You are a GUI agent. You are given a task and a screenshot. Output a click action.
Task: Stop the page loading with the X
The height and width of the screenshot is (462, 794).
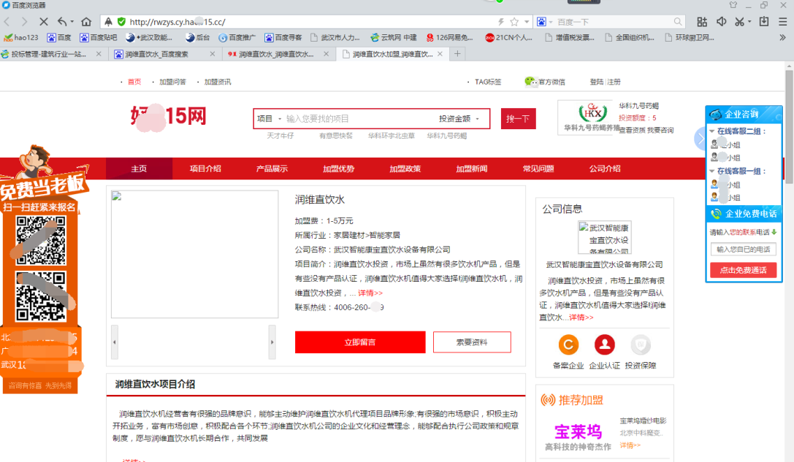pyautogui.click(x=44, y=22)
